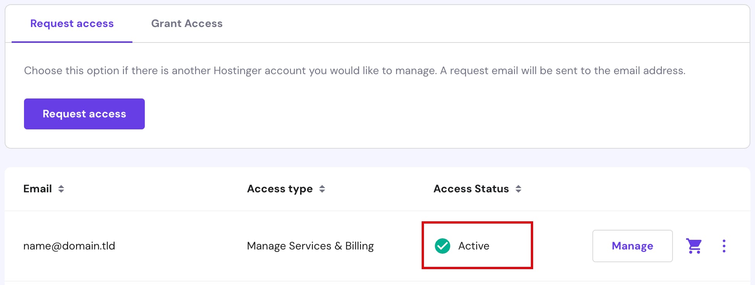Click the Email column header label
This screenshot has height=285, width=755.
[38, 189]
